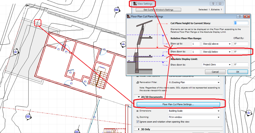Click the Renovation Filter icon

tap(138, 83)
